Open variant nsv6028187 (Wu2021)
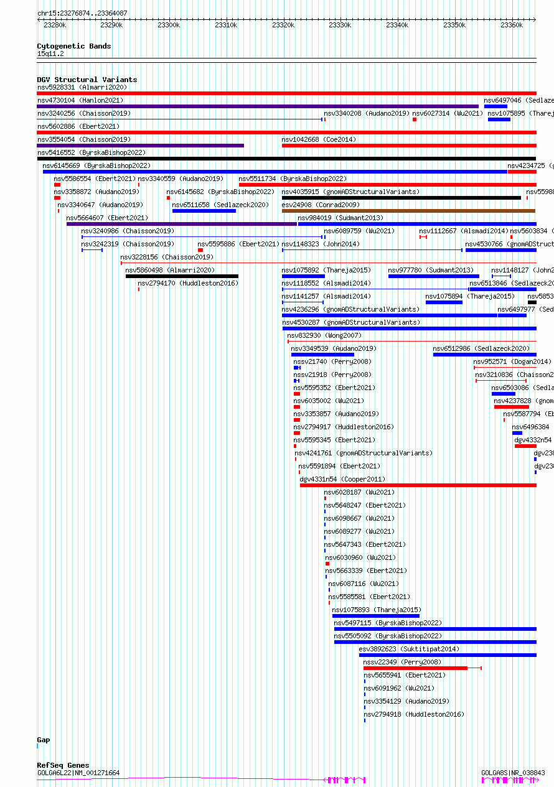Viewport: 554px width, 787px height. tap(359, 492)
